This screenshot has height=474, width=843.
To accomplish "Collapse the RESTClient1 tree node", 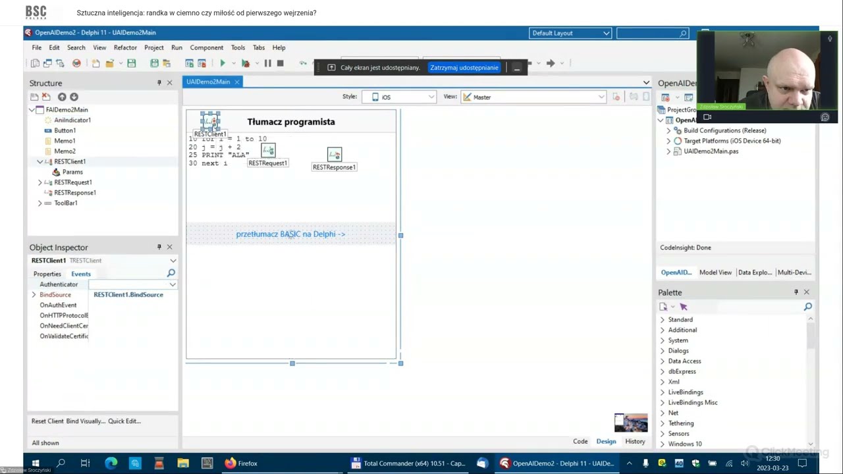I will tap(40, 162).
